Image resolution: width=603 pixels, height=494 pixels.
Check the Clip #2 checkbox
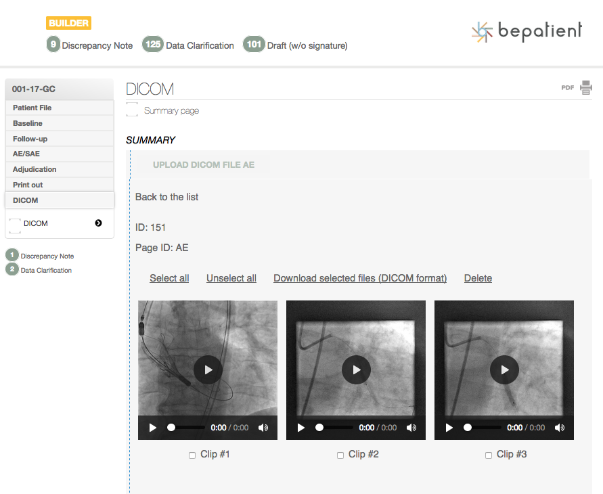[x=340, y=455]
